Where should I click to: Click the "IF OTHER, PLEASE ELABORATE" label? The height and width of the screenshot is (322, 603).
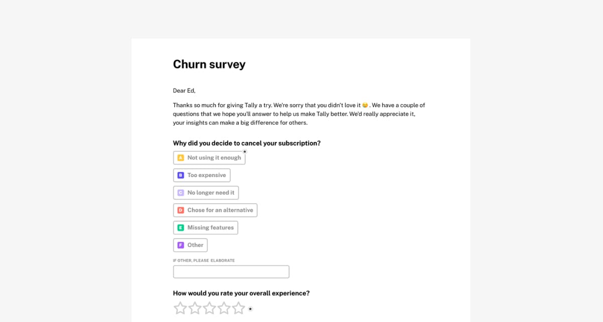point(204,260)
